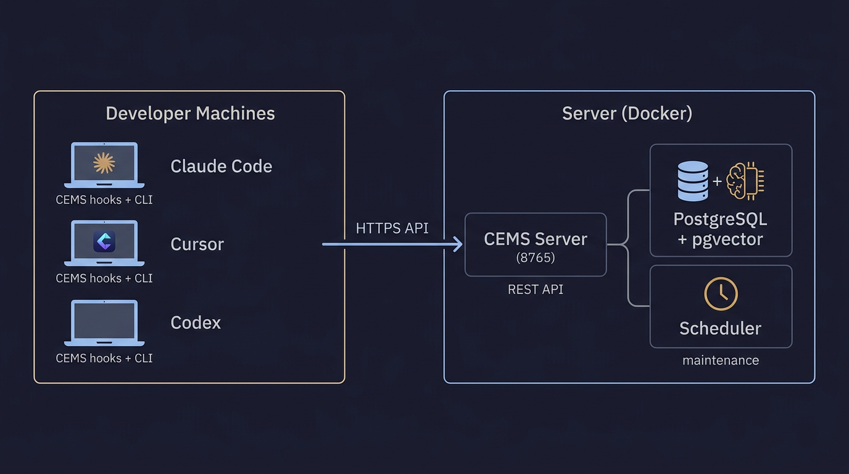Click the Cursor label
Screen dimensions: 849x474
click(x=197, y=244)
